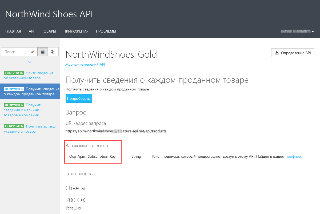The width and height of the screenshot is (320, 214).
Task: Click the Поиск search field
Action: [x=16, y=51]
